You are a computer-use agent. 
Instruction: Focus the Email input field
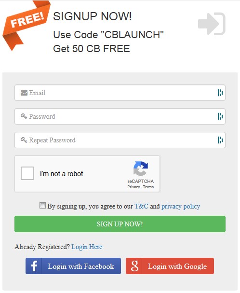click(x=120, y=93)
